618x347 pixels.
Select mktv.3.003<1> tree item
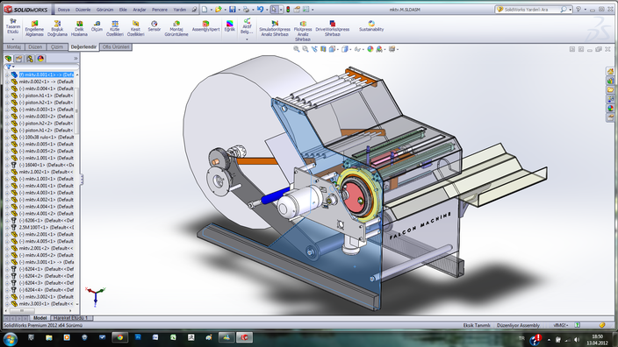click(x=47, y=304)
